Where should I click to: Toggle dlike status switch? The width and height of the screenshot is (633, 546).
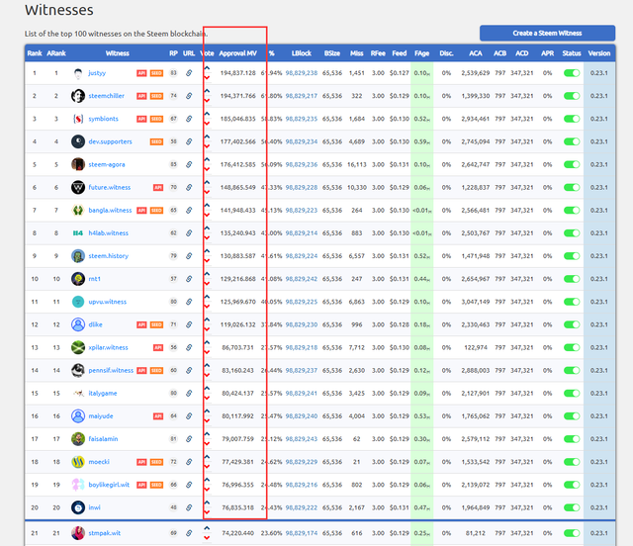[x=572, y=324]
